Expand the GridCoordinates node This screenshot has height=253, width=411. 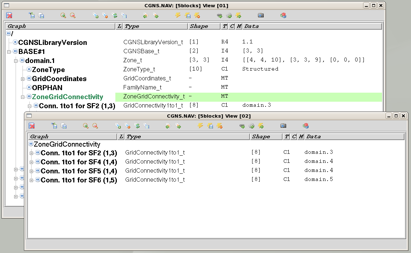(x=22, y=79)
